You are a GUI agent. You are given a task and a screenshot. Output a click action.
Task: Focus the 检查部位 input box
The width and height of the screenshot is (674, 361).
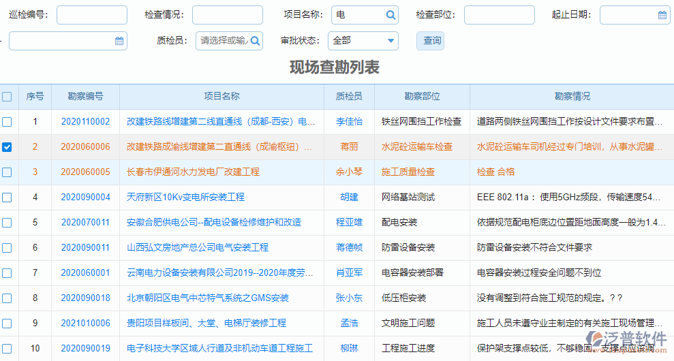pyautogui.click(x=499, y=15)
